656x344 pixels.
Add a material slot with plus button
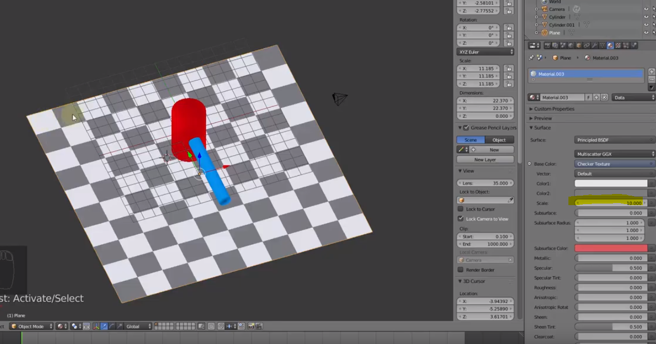coord(652,72)
